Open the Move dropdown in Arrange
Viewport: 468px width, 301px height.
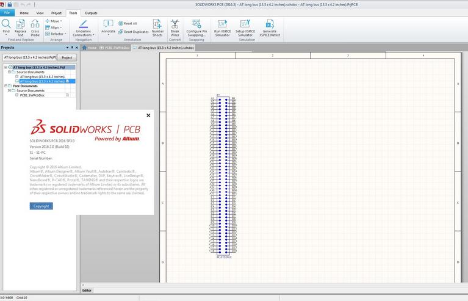[x=54, y=21]
